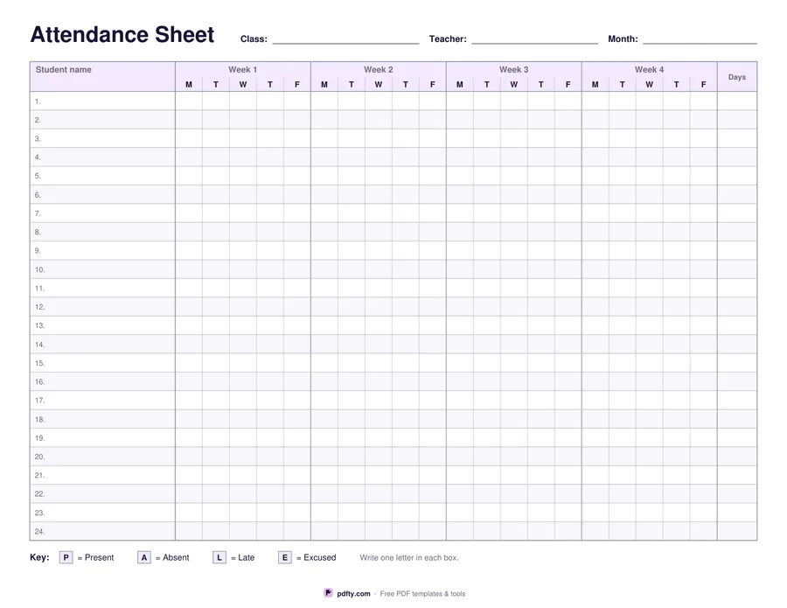Click the Week 4 Friday F header

pos(704,84)
